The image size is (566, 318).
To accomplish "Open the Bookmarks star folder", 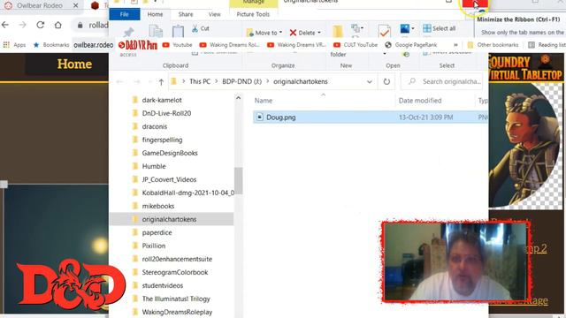I will [x=51, y=45].
